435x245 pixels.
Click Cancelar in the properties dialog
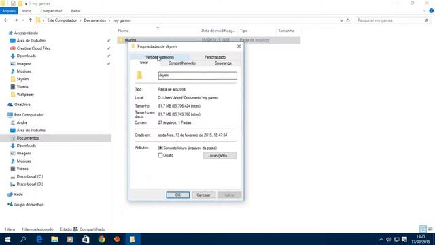coord(204,195)
